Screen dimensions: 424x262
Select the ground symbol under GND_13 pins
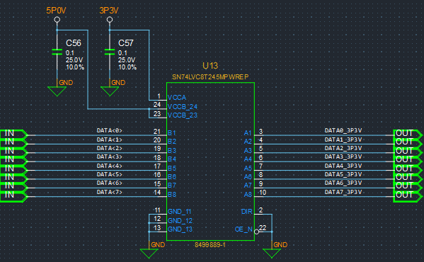pos(149,254)
